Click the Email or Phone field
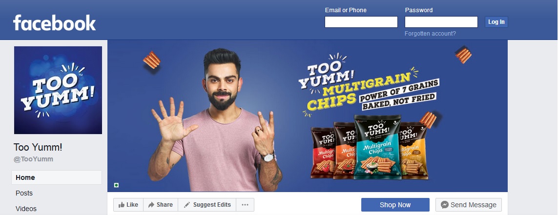Screen dimensions: 558x215 pos(361,22)
